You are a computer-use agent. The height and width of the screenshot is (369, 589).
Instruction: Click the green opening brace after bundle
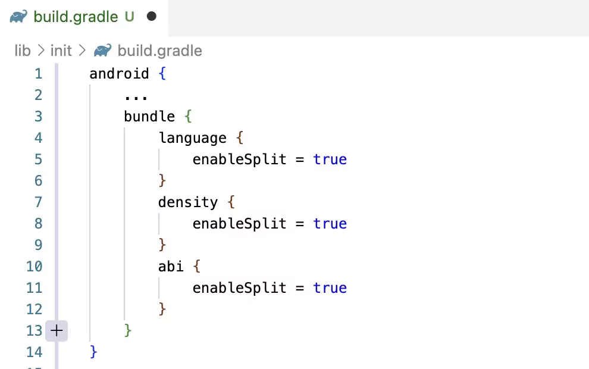click(x=188, y=117)
